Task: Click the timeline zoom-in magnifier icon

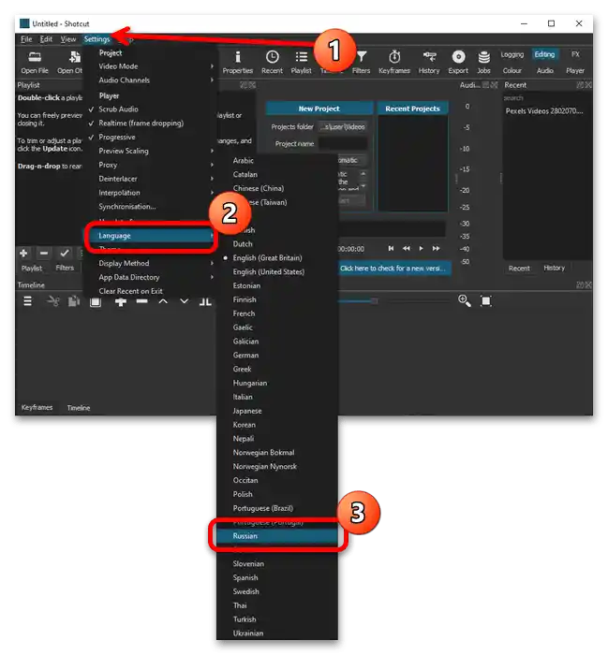Action: 464,300
